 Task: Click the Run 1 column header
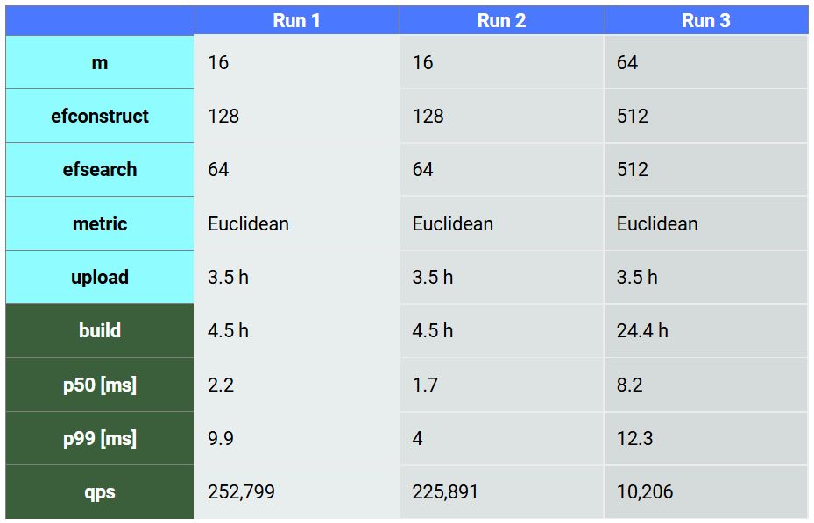[296, 21]
